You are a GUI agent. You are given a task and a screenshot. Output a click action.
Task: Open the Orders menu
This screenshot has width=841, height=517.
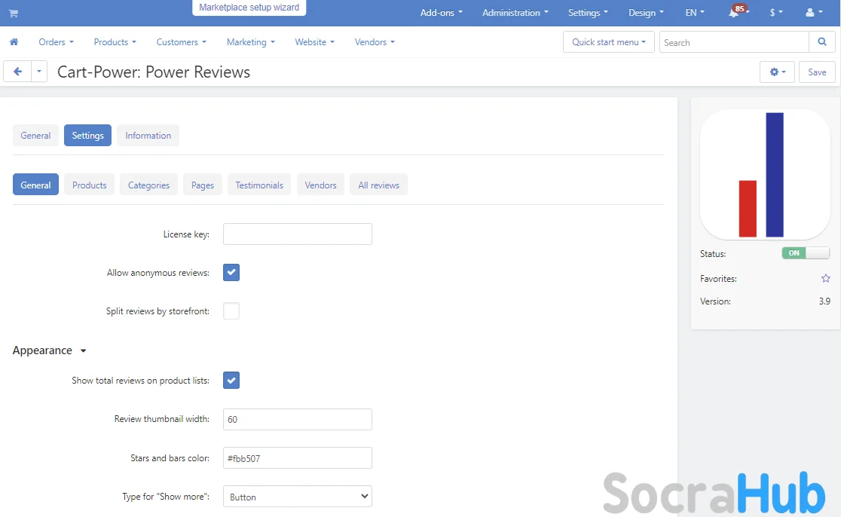[56, 42]
